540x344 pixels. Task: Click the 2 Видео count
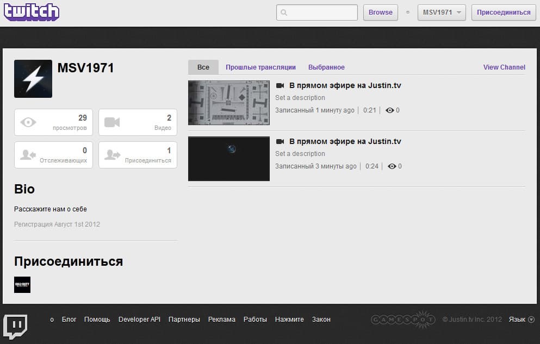pyautogui.click(x=169, y=117)
